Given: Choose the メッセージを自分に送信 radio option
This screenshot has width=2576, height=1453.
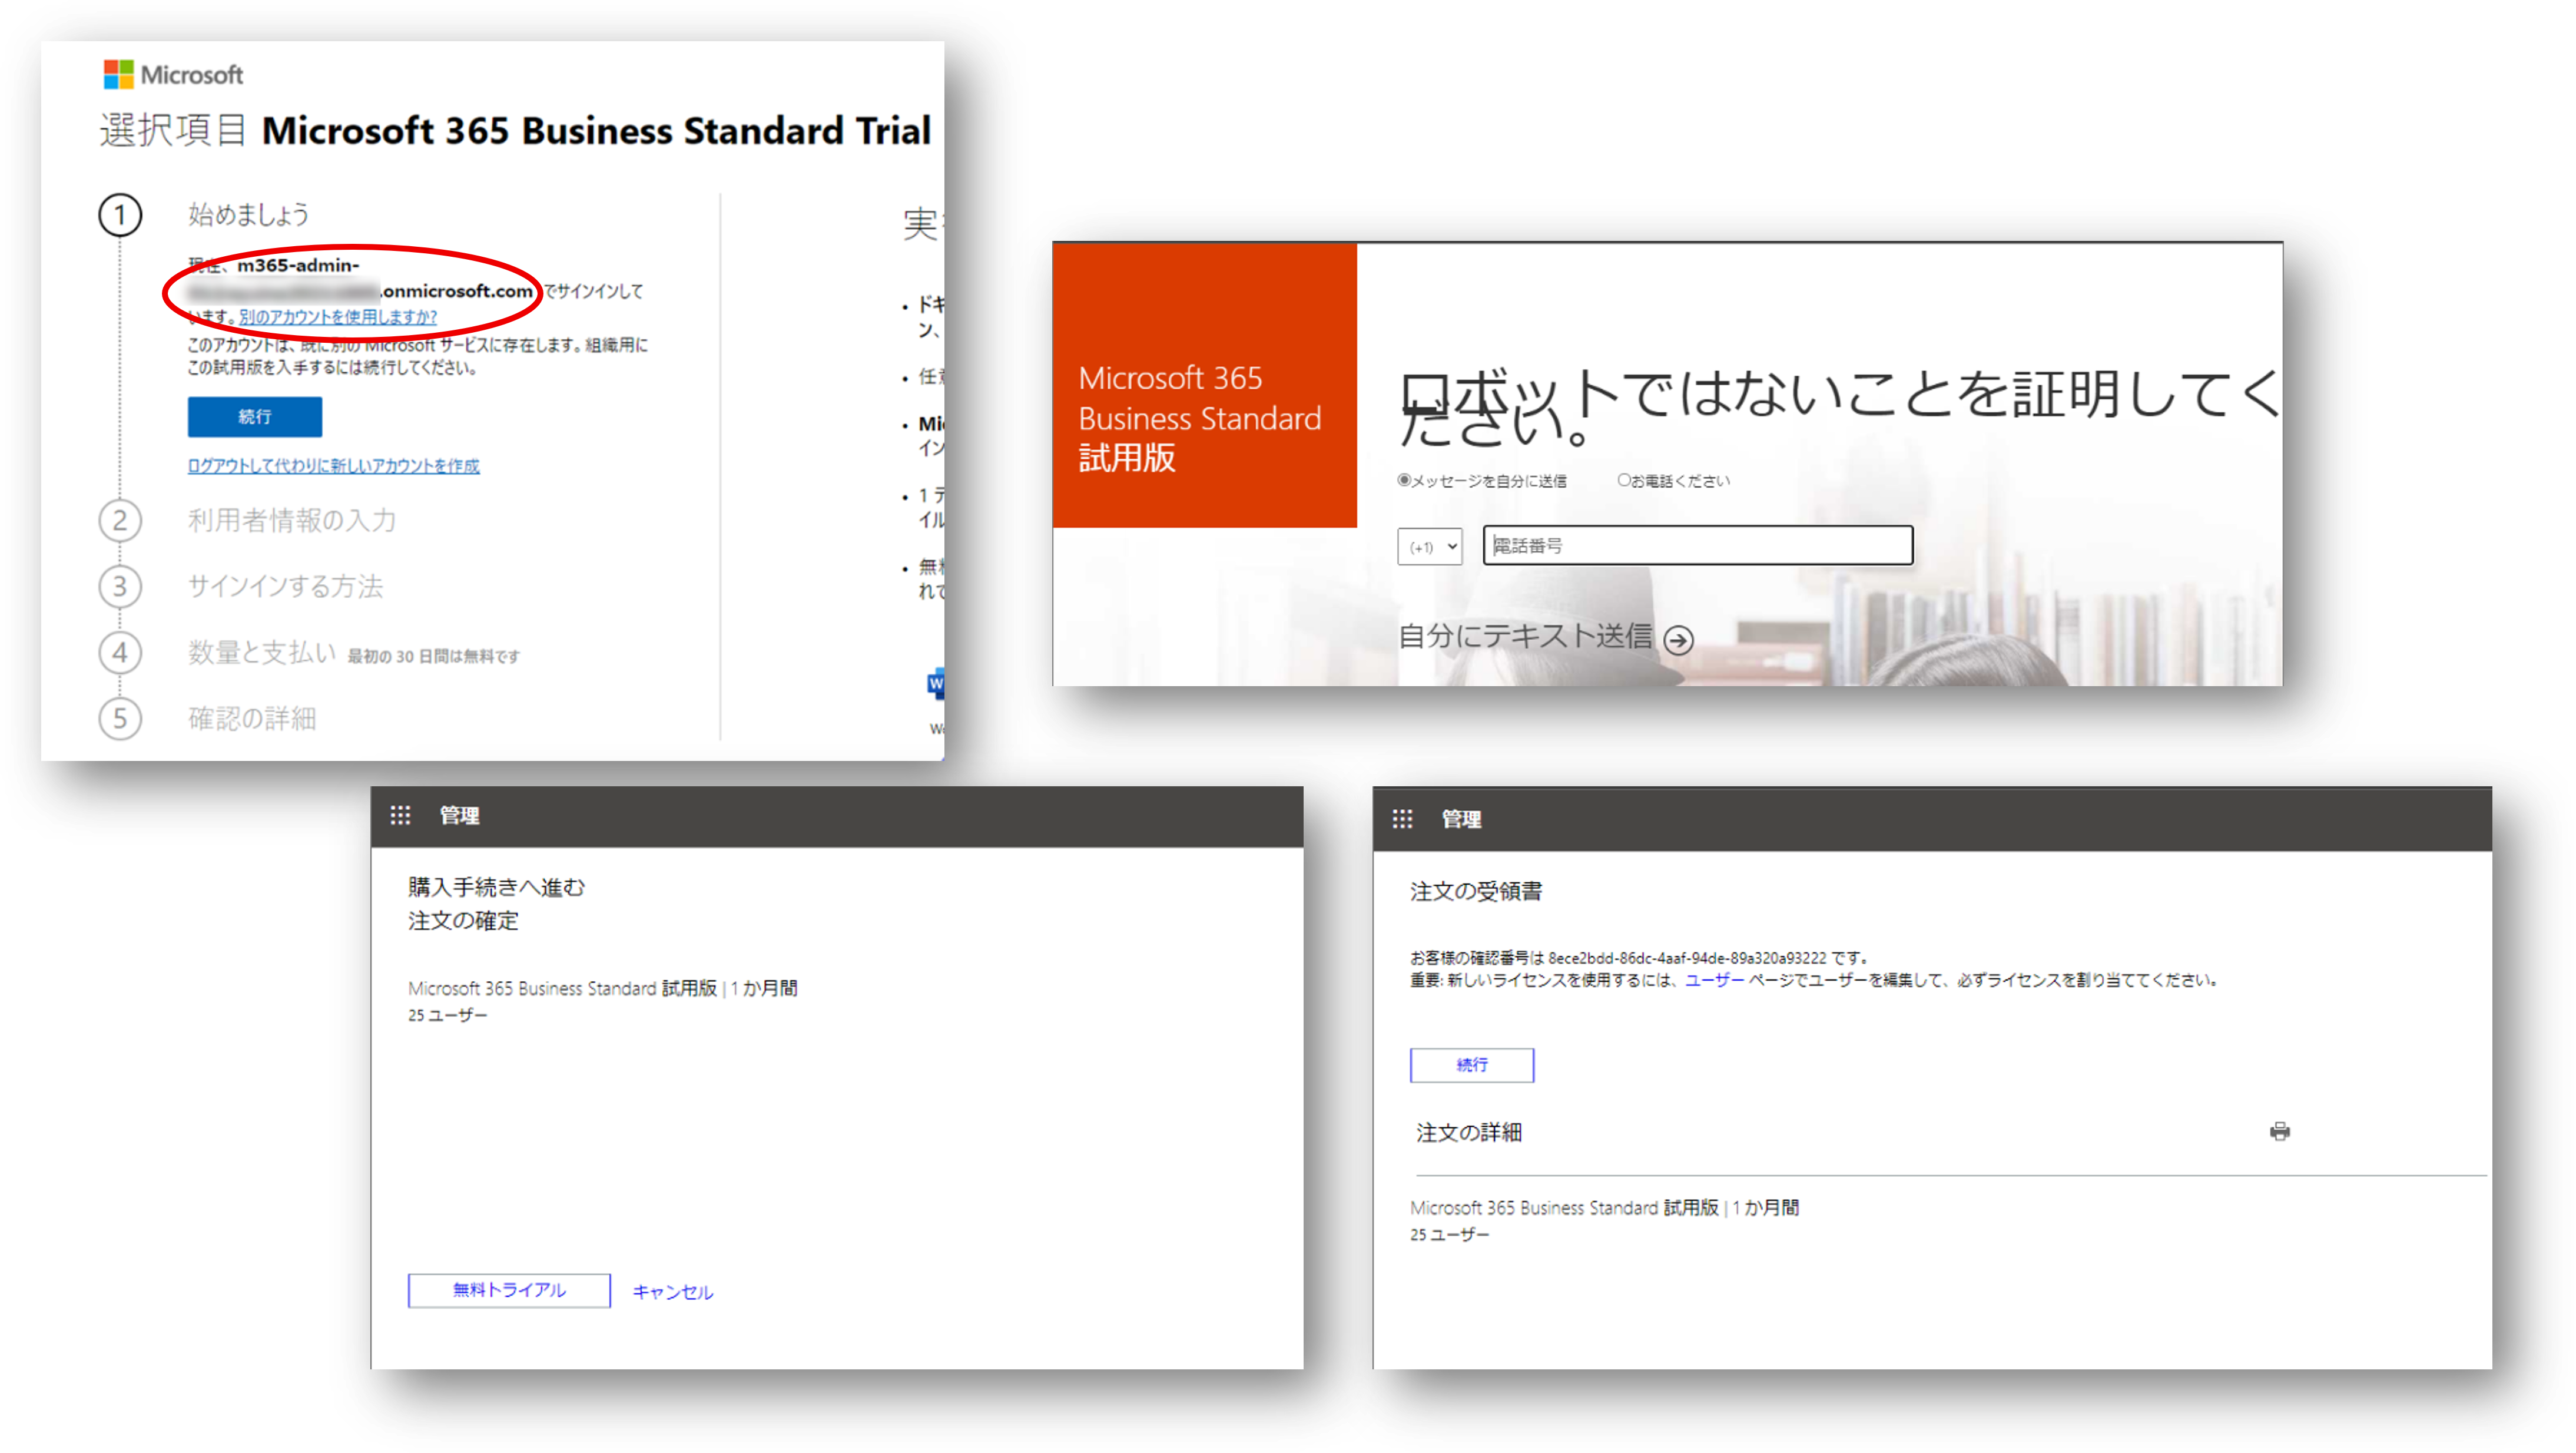Looking at the screenshot, I should [x=1404, y=480].
